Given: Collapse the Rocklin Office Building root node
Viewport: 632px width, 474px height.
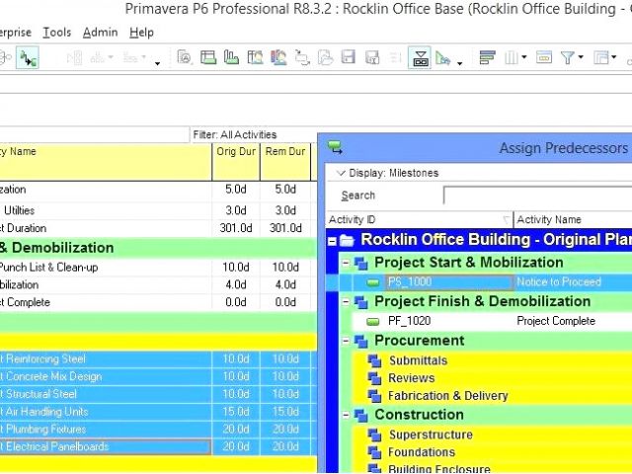Looking at the screenshot, I should pos(332,240).
